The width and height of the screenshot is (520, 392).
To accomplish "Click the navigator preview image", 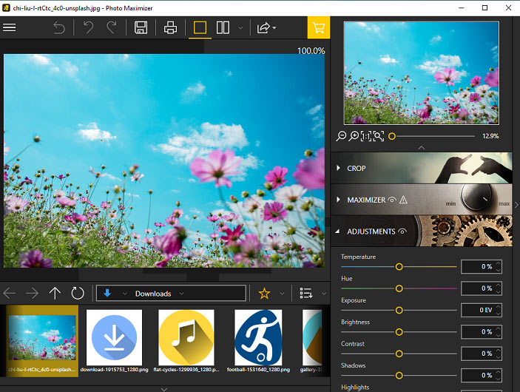I will pos(422,73).
